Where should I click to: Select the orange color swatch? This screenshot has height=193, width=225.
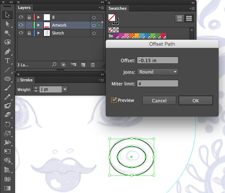[x=132, y=36]
